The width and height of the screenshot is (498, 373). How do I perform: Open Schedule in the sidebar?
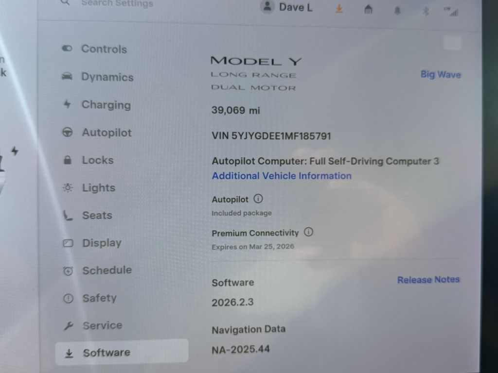pos(107,271)
